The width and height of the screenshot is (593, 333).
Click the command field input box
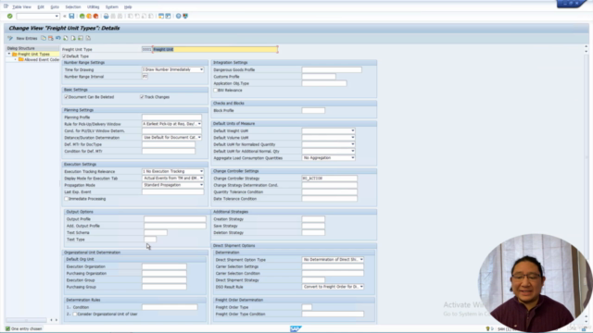click(x=38, y=17)
